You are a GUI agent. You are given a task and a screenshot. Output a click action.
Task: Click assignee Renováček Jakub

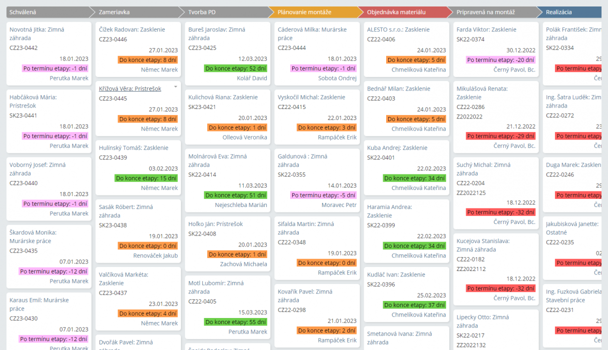pyautogui.click(x=155, y=256)
